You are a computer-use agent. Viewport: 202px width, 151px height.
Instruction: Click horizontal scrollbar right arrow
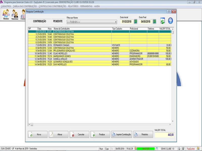click(170, 124)
